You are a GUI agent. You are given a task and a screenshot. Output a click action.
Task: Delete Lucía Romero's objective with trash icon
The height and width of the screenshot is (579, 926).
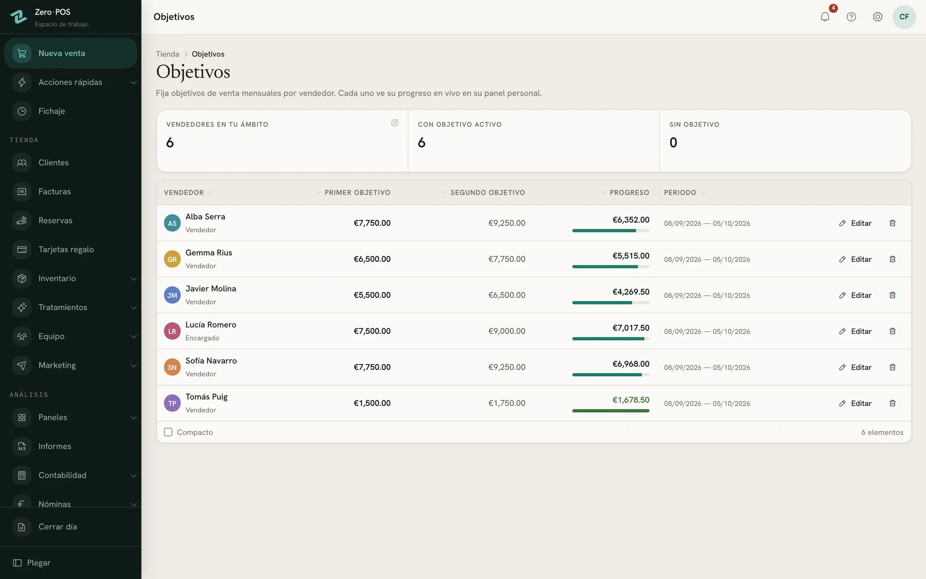pyautogui.click(x=892, y=331)
